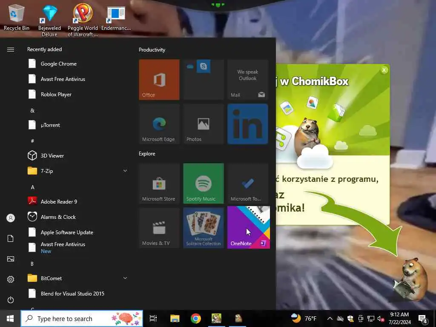
Task: Expand the BitComet folder
Action: tap(77, 278)
